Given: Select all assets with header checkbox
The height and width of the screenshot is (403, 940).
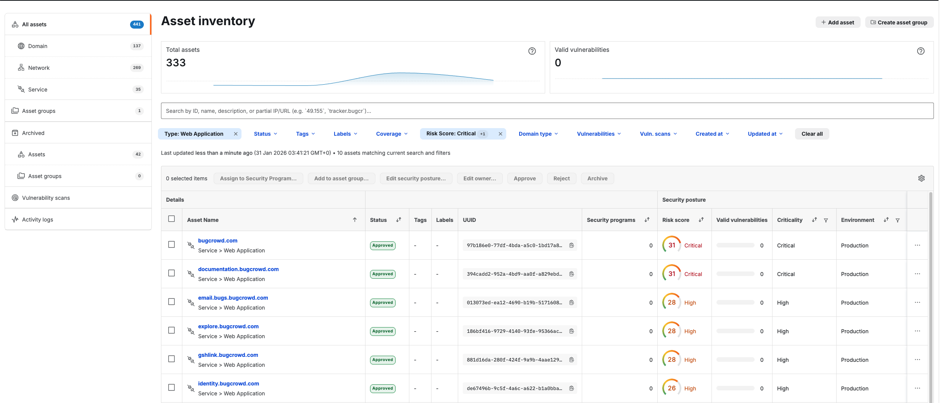Looking at the screenshot, I should tap(172, 219).
